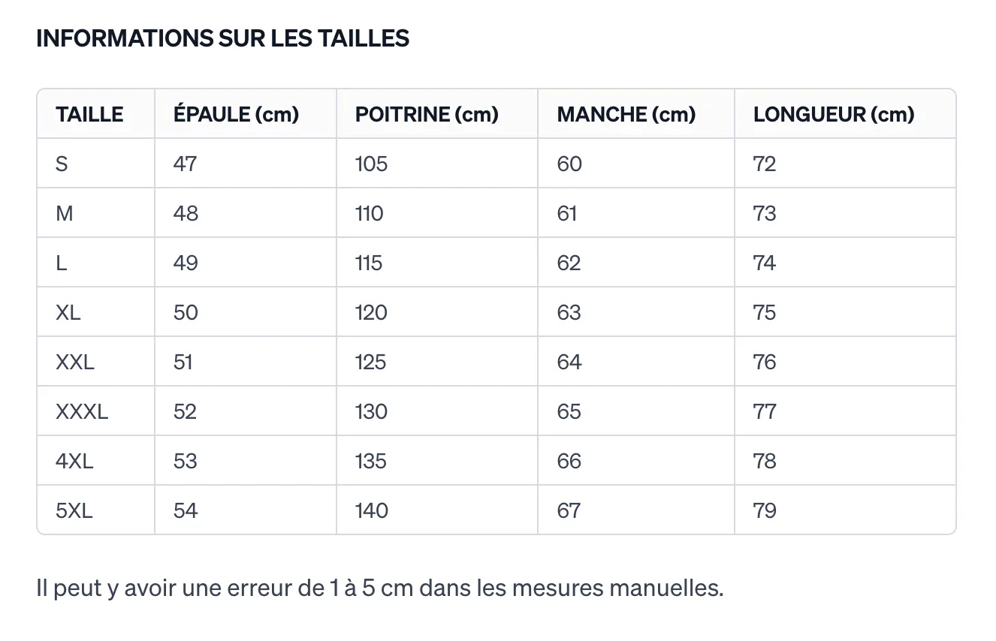Image resolution: width=996 pixels, height=641 pixels.
Task: Click the XL size row label
Action: coord(68,312)
